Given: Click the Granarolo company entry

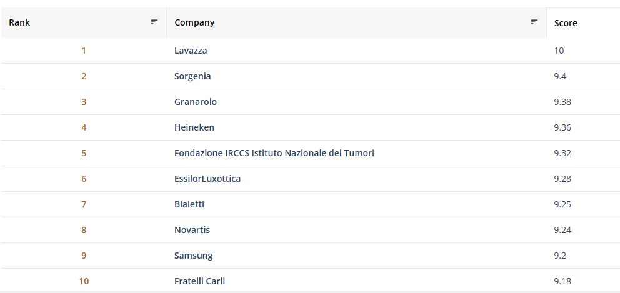Looking at the screenshot, I should point(196,102).
